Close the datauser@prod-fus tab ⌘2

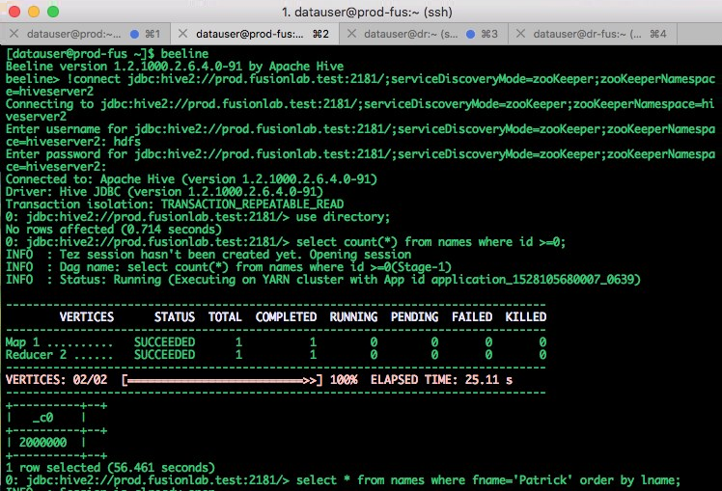[x=182, y=34]
